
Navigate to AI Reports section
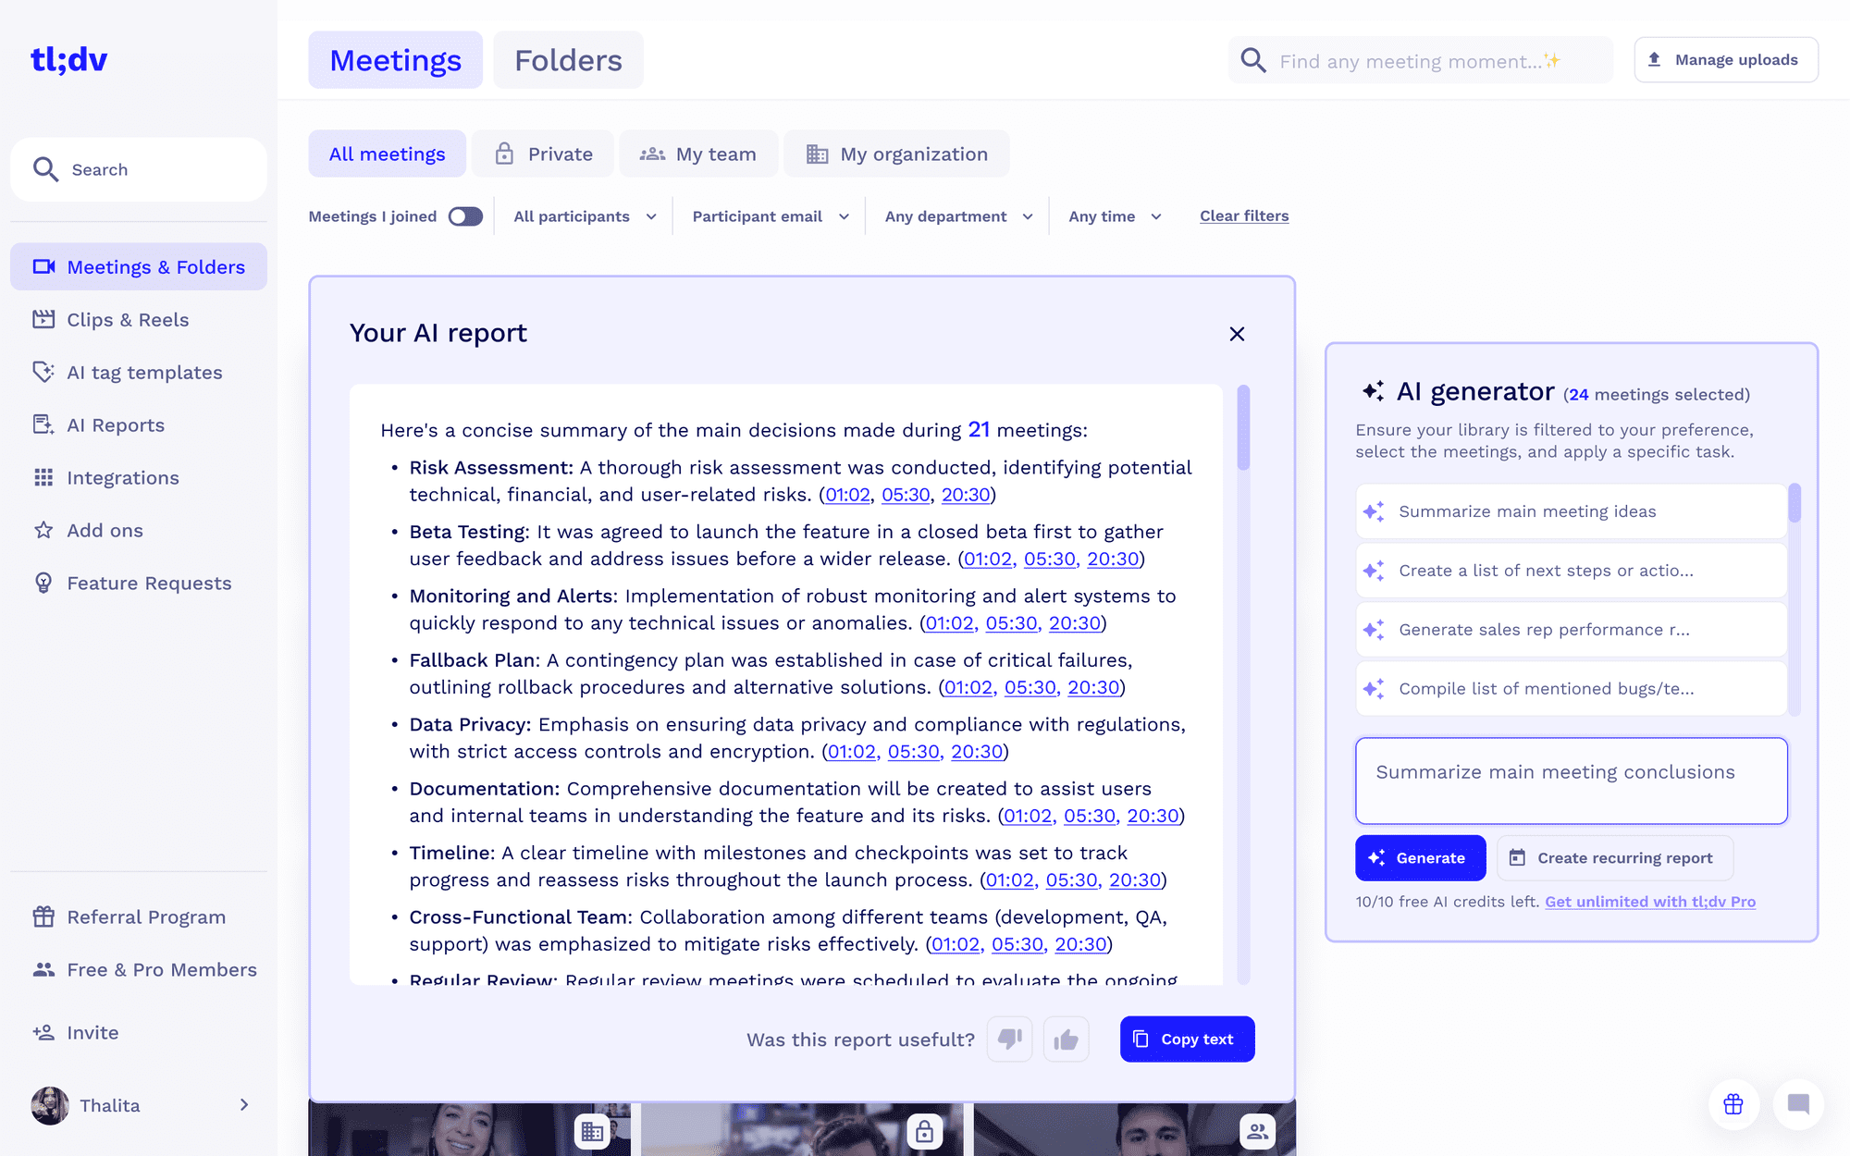(x=116, y=424)
